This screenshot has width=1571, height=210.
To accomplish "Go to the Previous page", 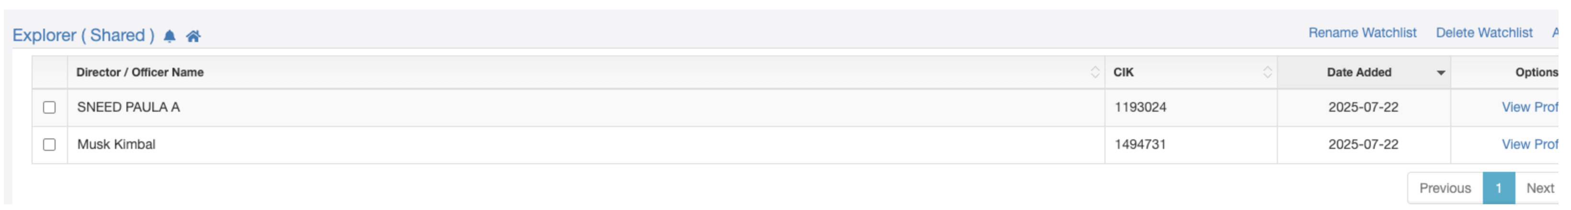I will [x=1445, y=188].
